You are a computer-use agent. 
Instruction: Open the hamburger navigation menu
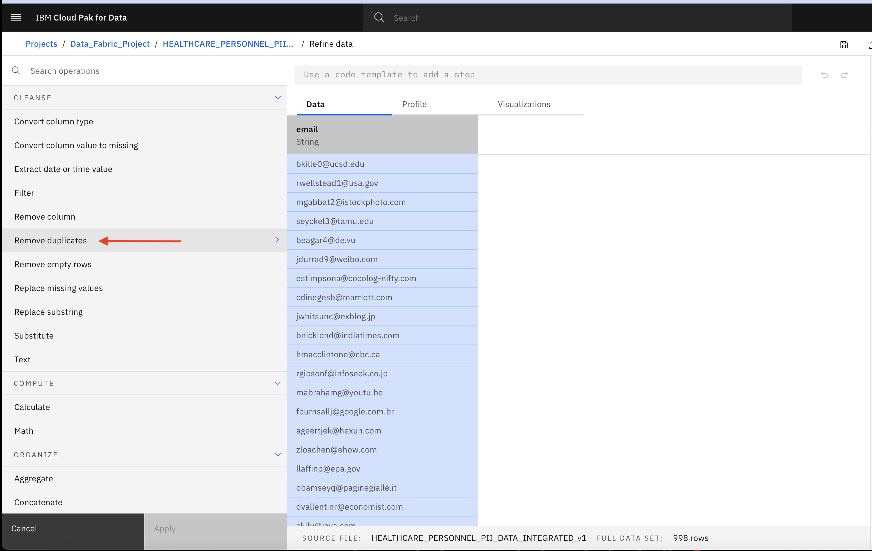click(16, 17)
